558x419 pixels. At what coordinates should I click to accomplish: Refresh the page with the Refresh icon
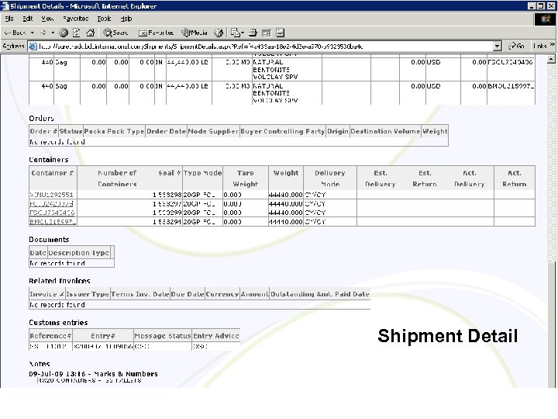pyautogui.click(x=77, y=33)
